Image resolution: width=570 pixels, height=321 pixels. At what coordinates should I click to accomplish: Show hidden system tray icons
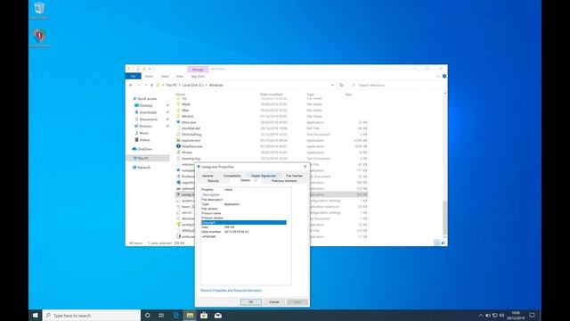(x=481, y=315)
